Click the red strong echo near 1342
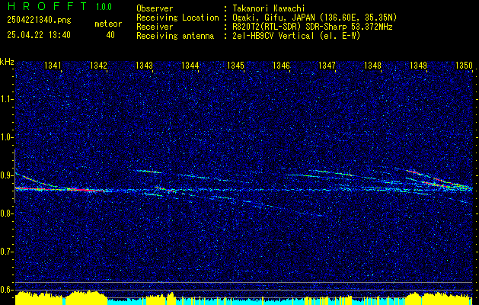Screen dimensions: 479x305 click(87, 190)
